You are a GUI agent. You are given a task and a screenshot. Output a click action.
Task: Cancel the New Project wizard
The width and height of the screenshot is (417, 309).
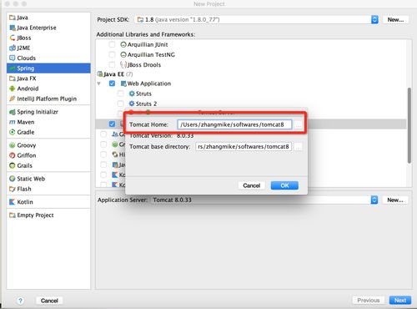(x=49, y=301)
